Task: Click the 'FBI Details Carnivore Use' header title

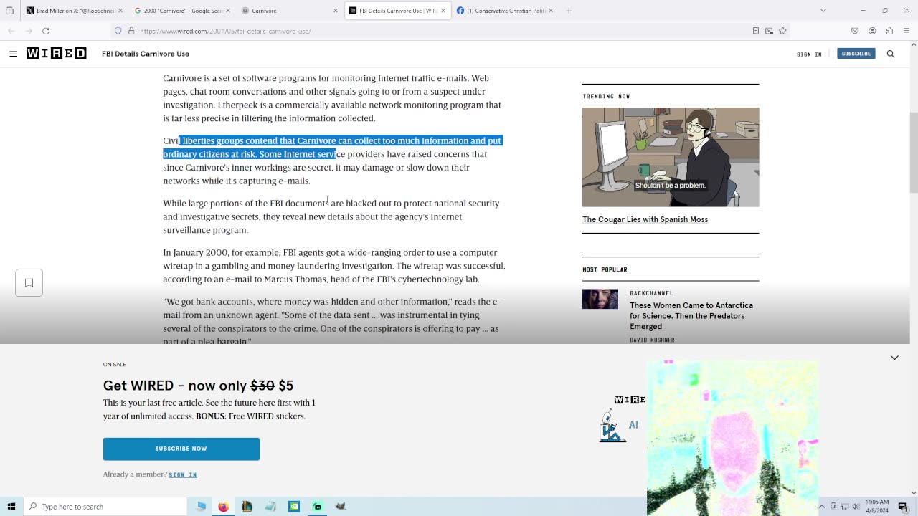Action: coord(146,54)
